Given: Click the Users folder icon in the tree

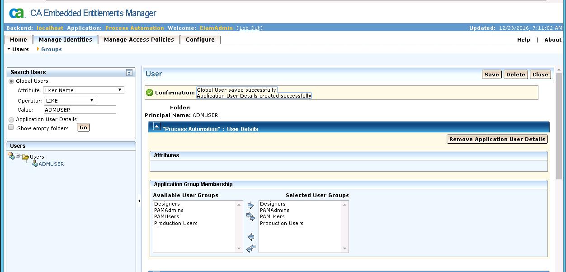Looking at the screenshot, I should (x=25, y=157).
